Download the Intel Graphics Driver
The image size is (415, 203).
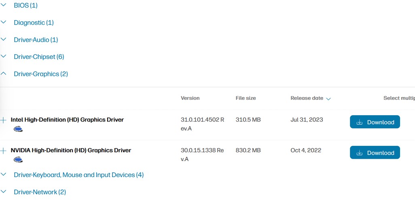coord(375,122)
